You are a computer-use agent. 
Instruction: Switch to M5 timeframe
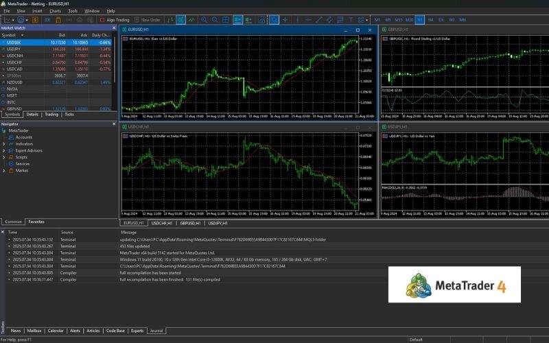[x=388, y=20]
